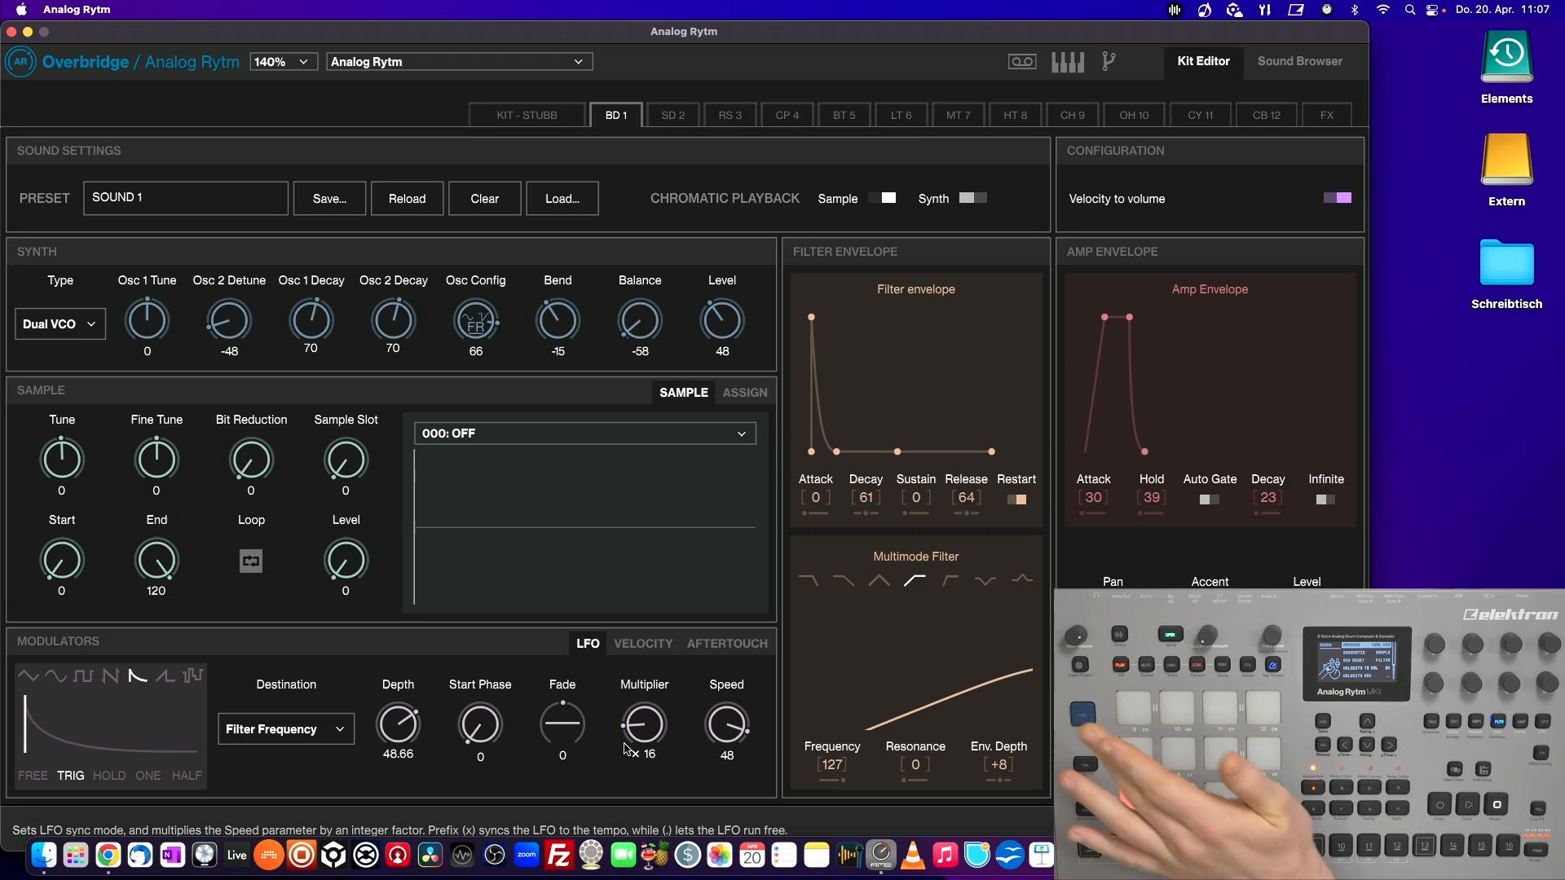This screenshot has height=880, width=1565.
Task: Open the Filter Frequency destination dropdown
Action: coord(285,729)
